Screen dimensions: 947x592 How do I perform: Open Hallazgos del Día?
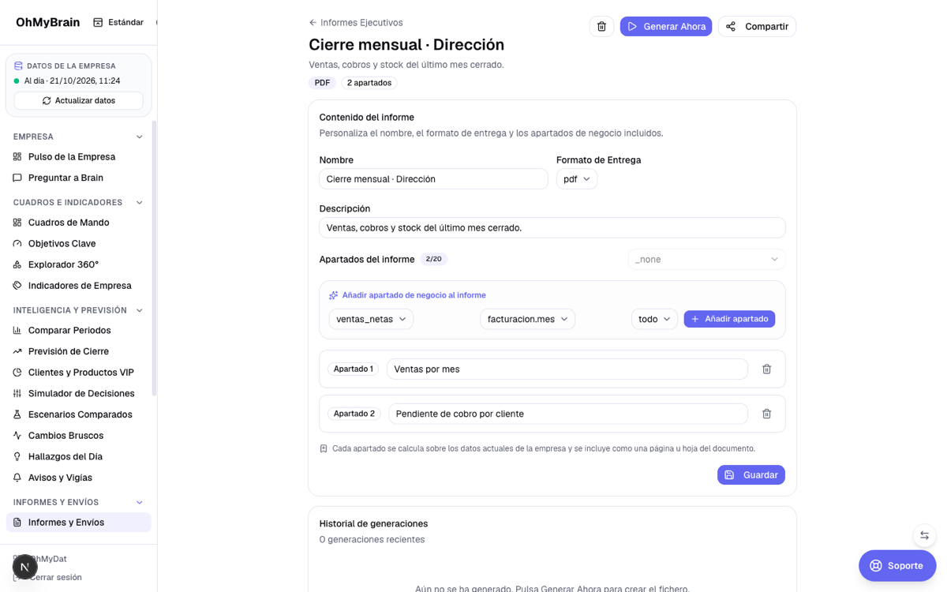79,456
